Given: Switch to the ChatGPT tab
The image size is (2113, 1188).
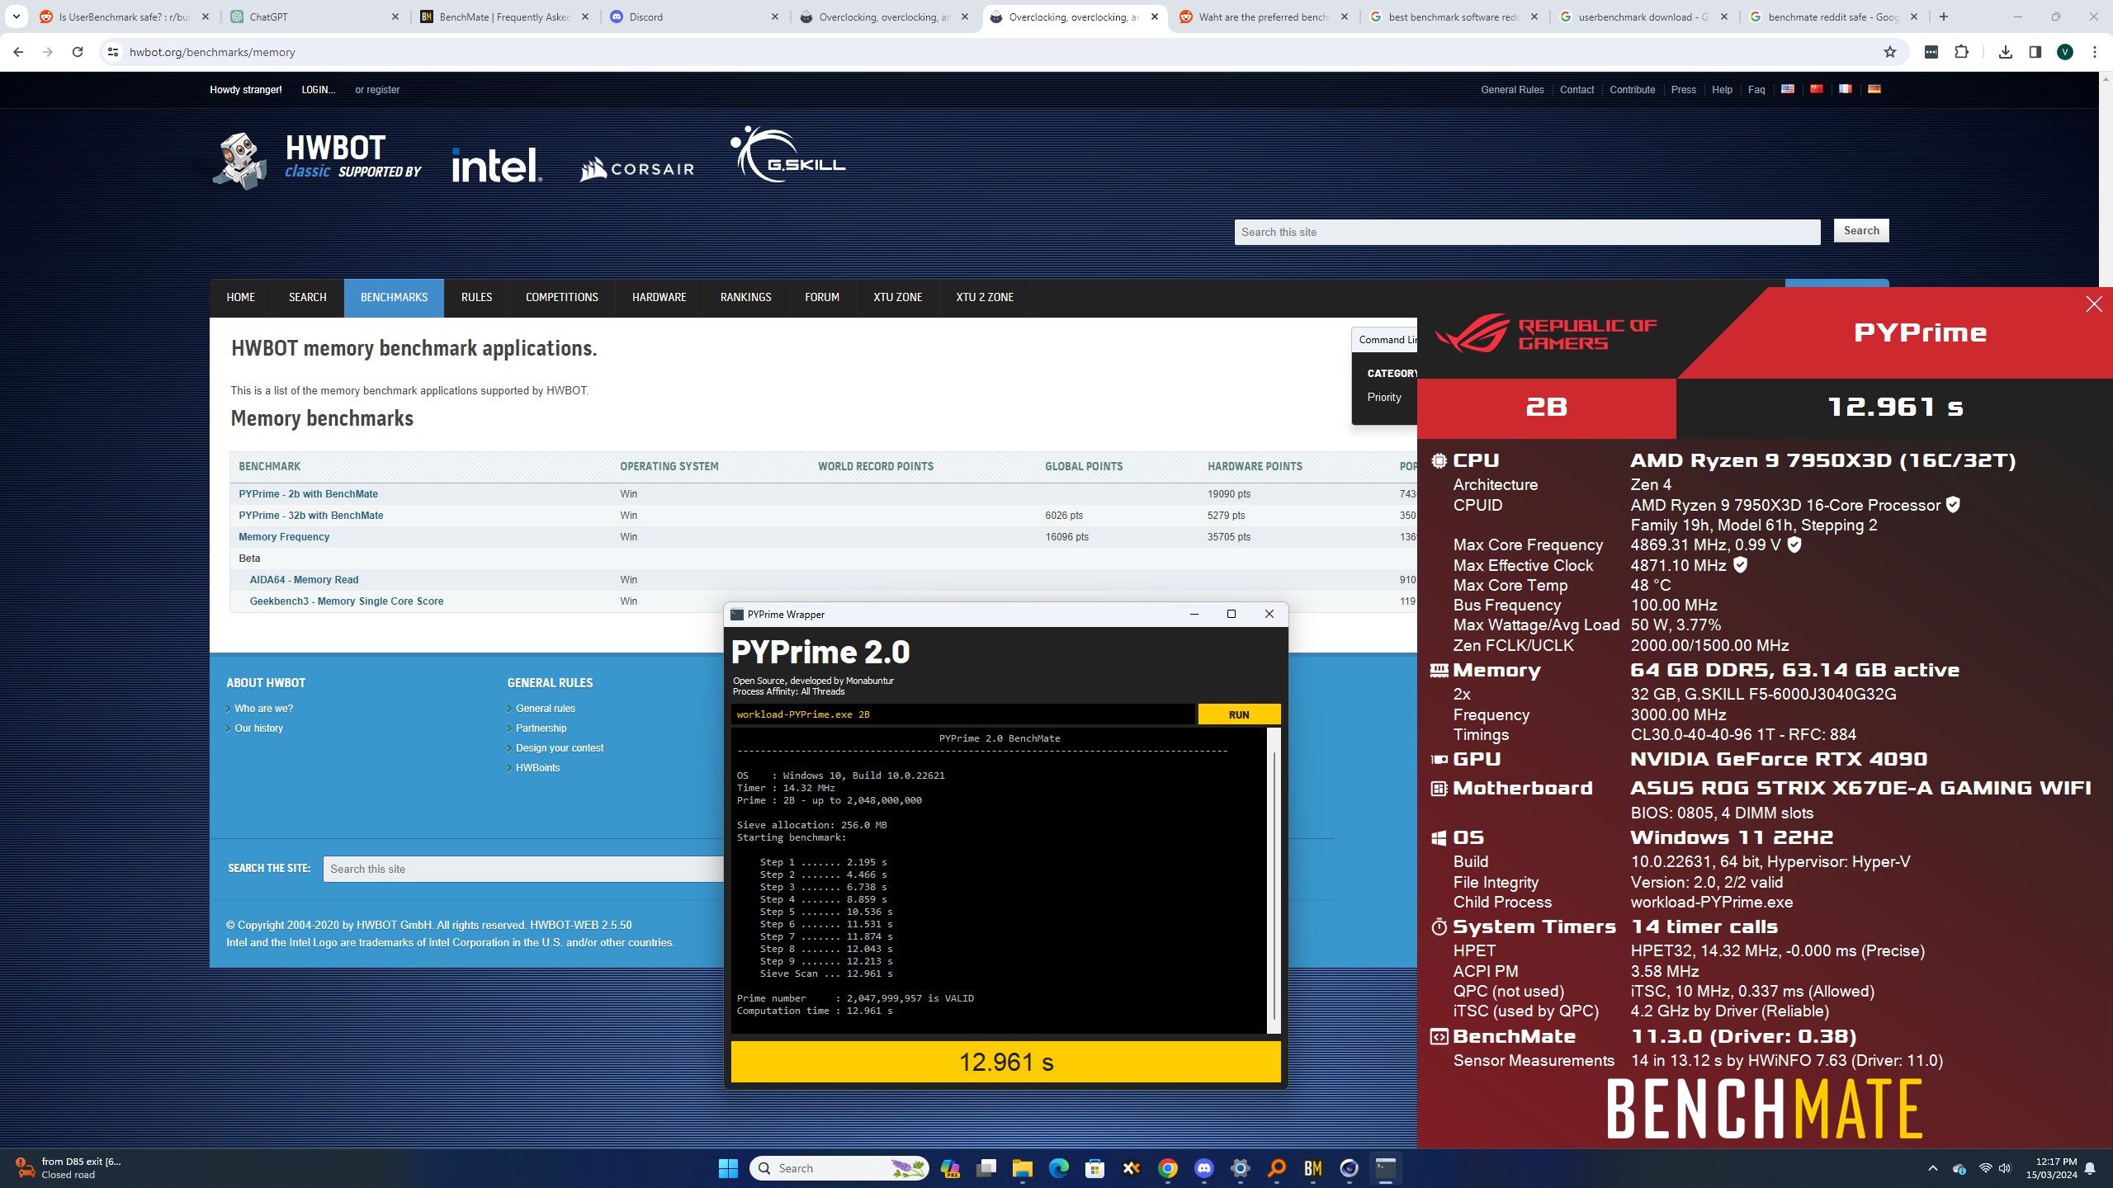Looking at the screenshot, I should click(x=316, y=16).
